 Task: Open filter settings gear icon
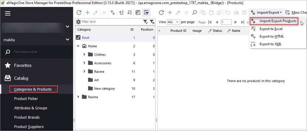click(78, 22)
